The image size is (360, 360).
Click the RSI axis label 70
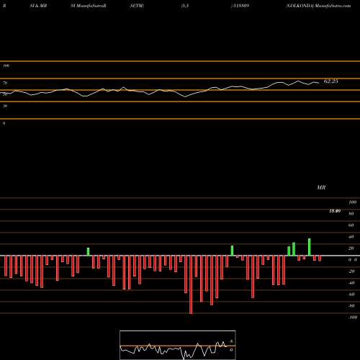5,83
